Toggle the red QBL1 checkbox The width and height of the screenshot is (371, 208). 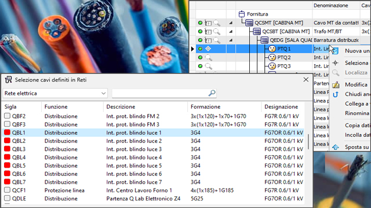pyautogui.click(x=7, y=132)
